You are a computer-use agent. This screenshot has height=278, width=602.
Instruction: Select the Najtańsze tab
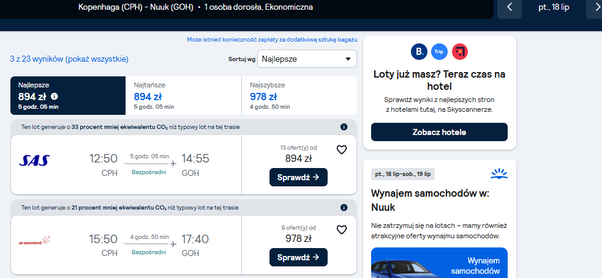click(184, 96)
